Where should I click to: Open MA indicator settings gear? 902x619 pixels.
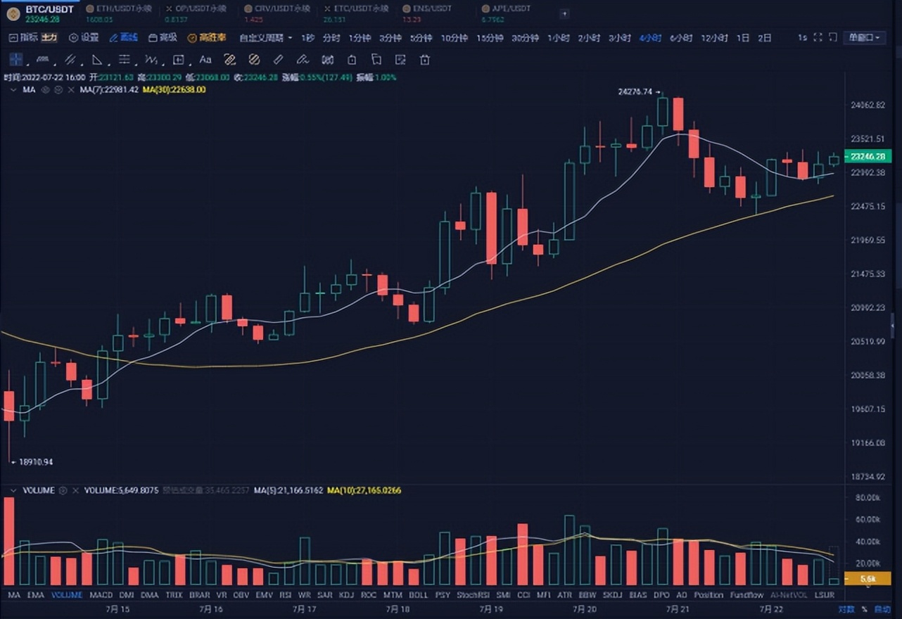[x=58, y=89]
